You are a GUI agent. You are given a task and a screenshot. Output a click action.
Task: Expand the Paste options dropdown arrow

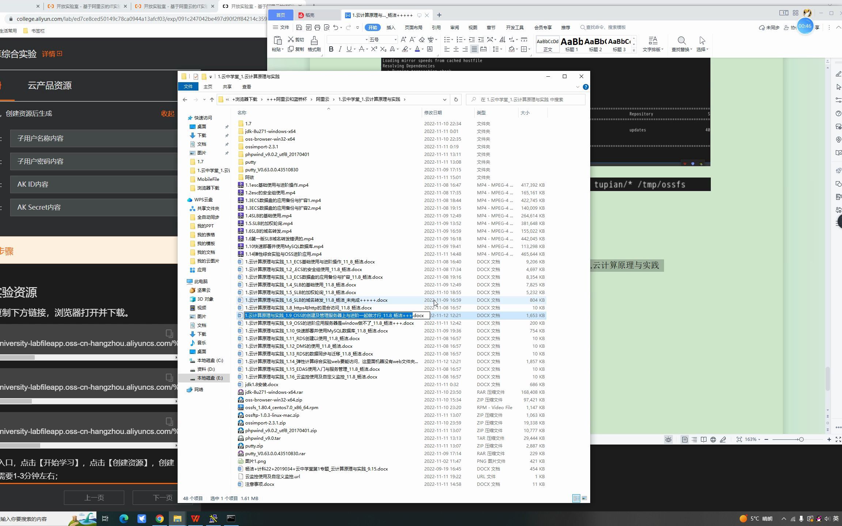282,50
